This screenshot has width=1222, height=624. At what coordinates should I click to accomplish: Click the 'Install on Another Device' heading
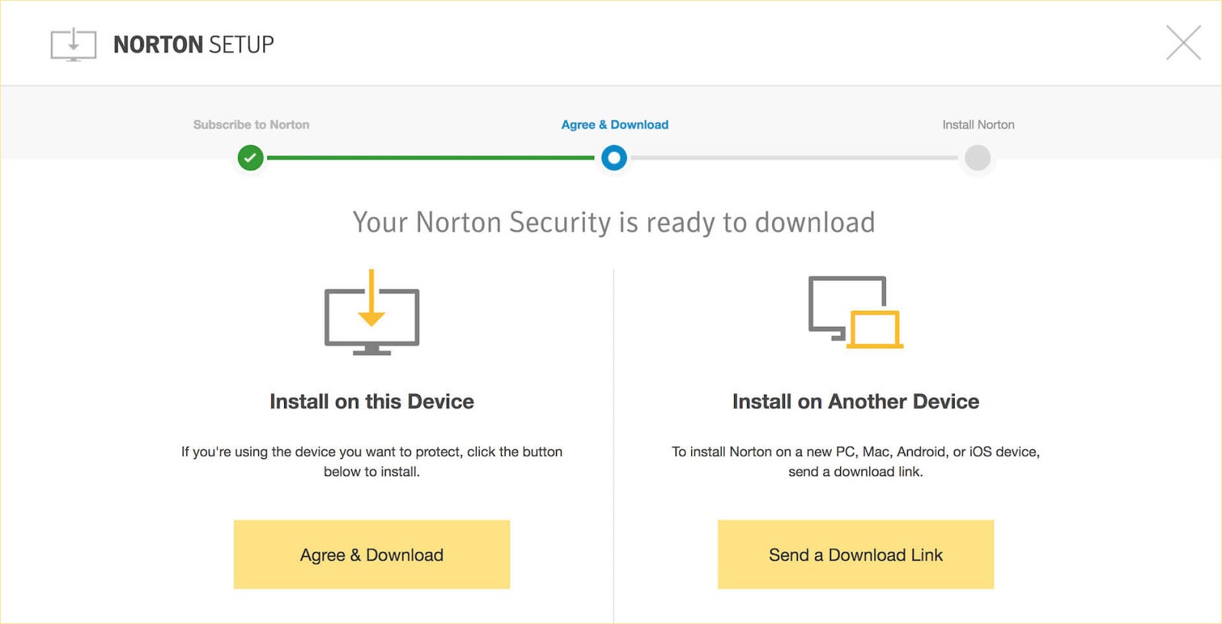(x=855, y=402)
